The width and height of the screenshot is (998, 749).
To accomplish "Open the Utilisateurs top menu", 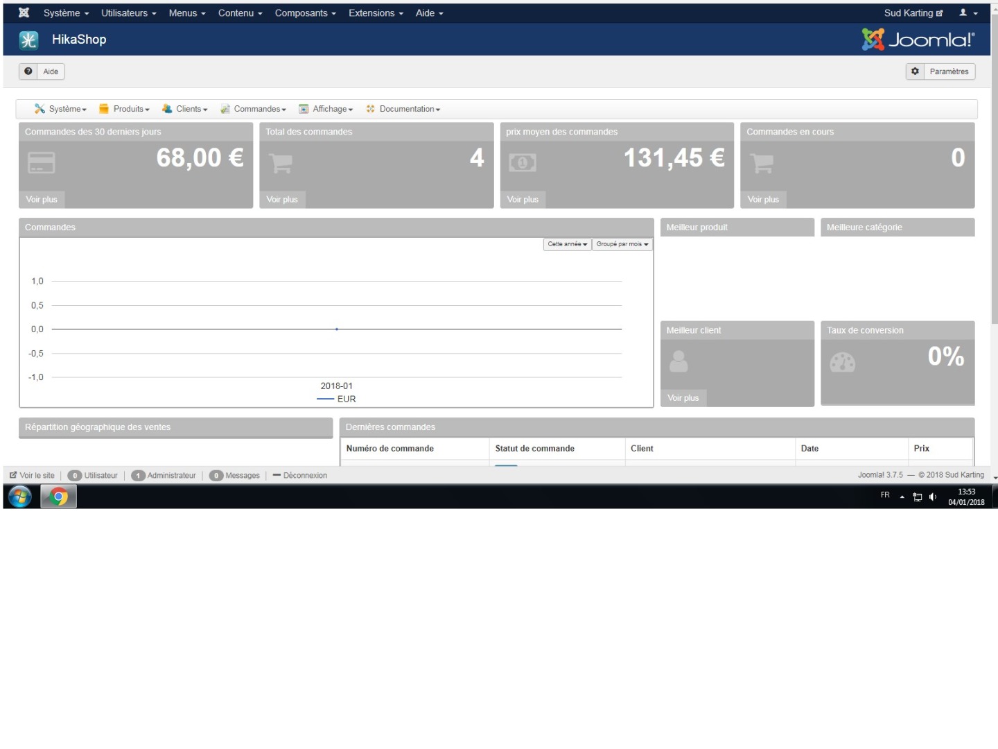I will (x=129, y=13).
